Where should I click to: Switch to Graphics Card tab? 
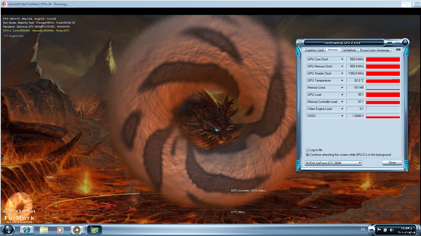(314, 50)
